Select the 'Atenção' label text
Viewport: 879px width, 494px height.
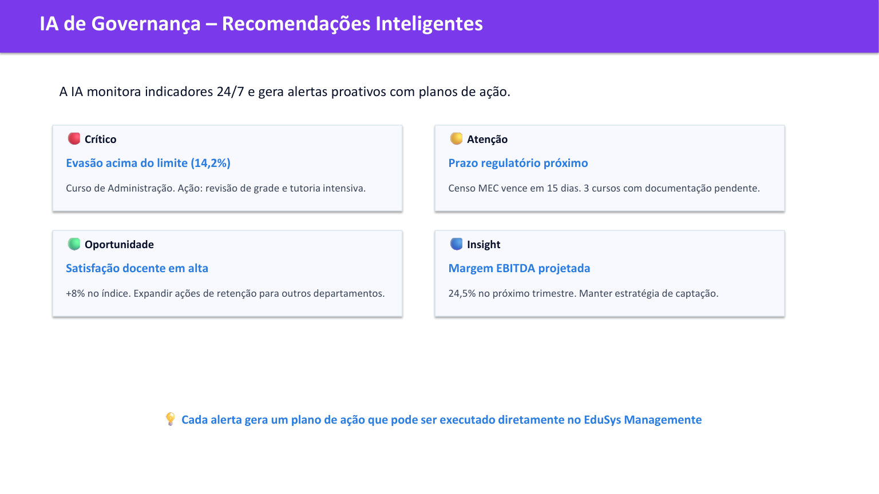click(x=487, y=139)
